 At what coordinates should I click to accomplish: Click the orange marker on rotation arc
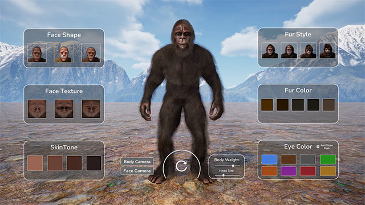point(165,178)
